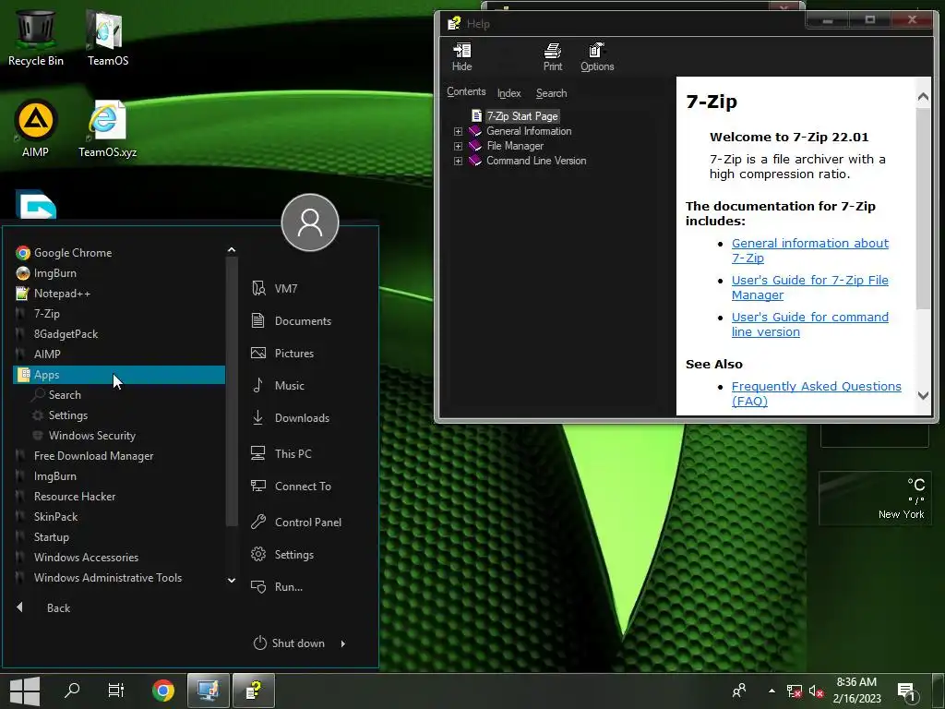This screenshot has height=709, width=945.
Task: Select General Information book entry
Action: pos(529,131)
